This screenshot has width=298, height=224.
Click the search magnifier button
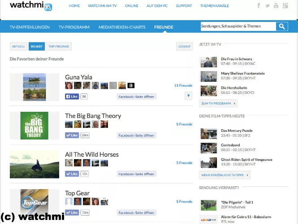click(x=282, y=26)
